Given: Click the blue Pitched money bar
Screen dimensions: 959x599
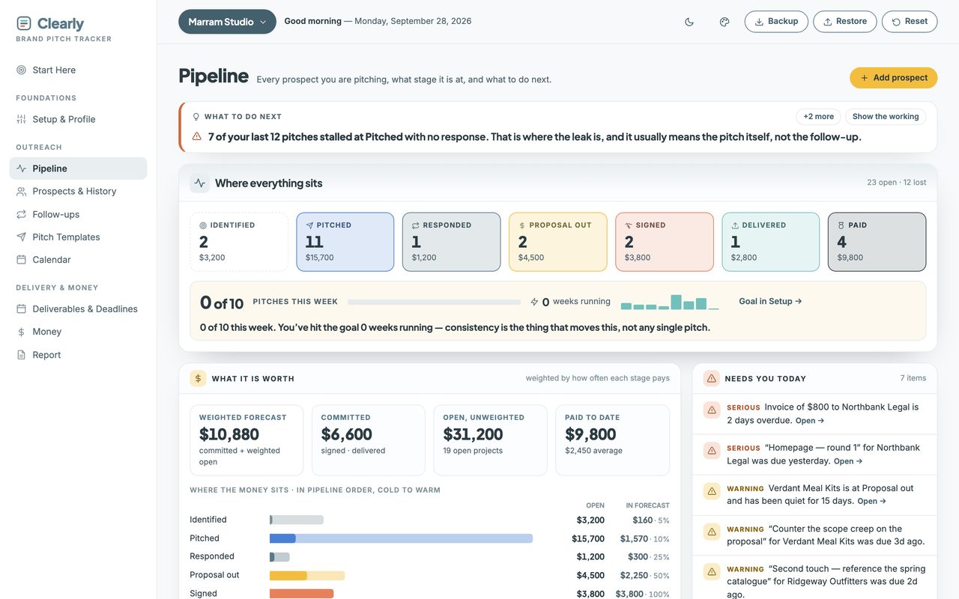Looking at the screenshot, I should (x=401, y=538).
